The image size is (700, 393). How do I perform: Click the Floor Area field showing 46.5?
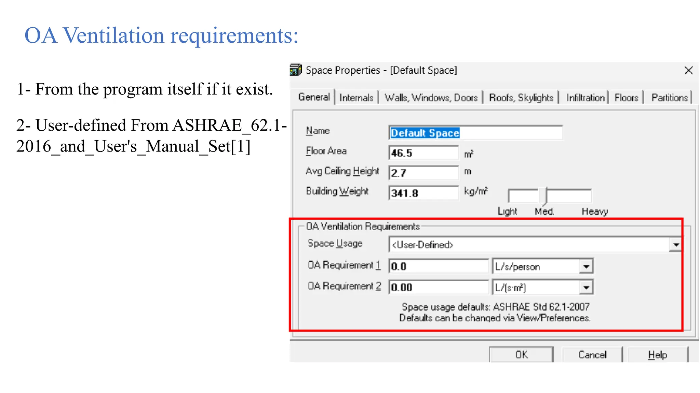point(423,153)
